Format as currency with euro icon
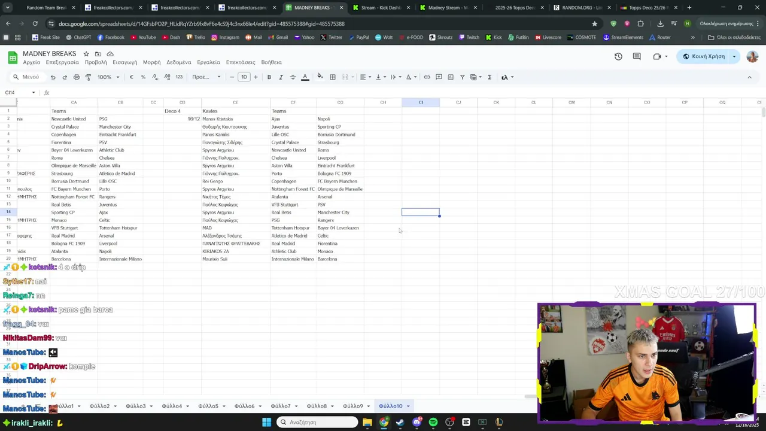766x431 pixels. tap(132, 77)
